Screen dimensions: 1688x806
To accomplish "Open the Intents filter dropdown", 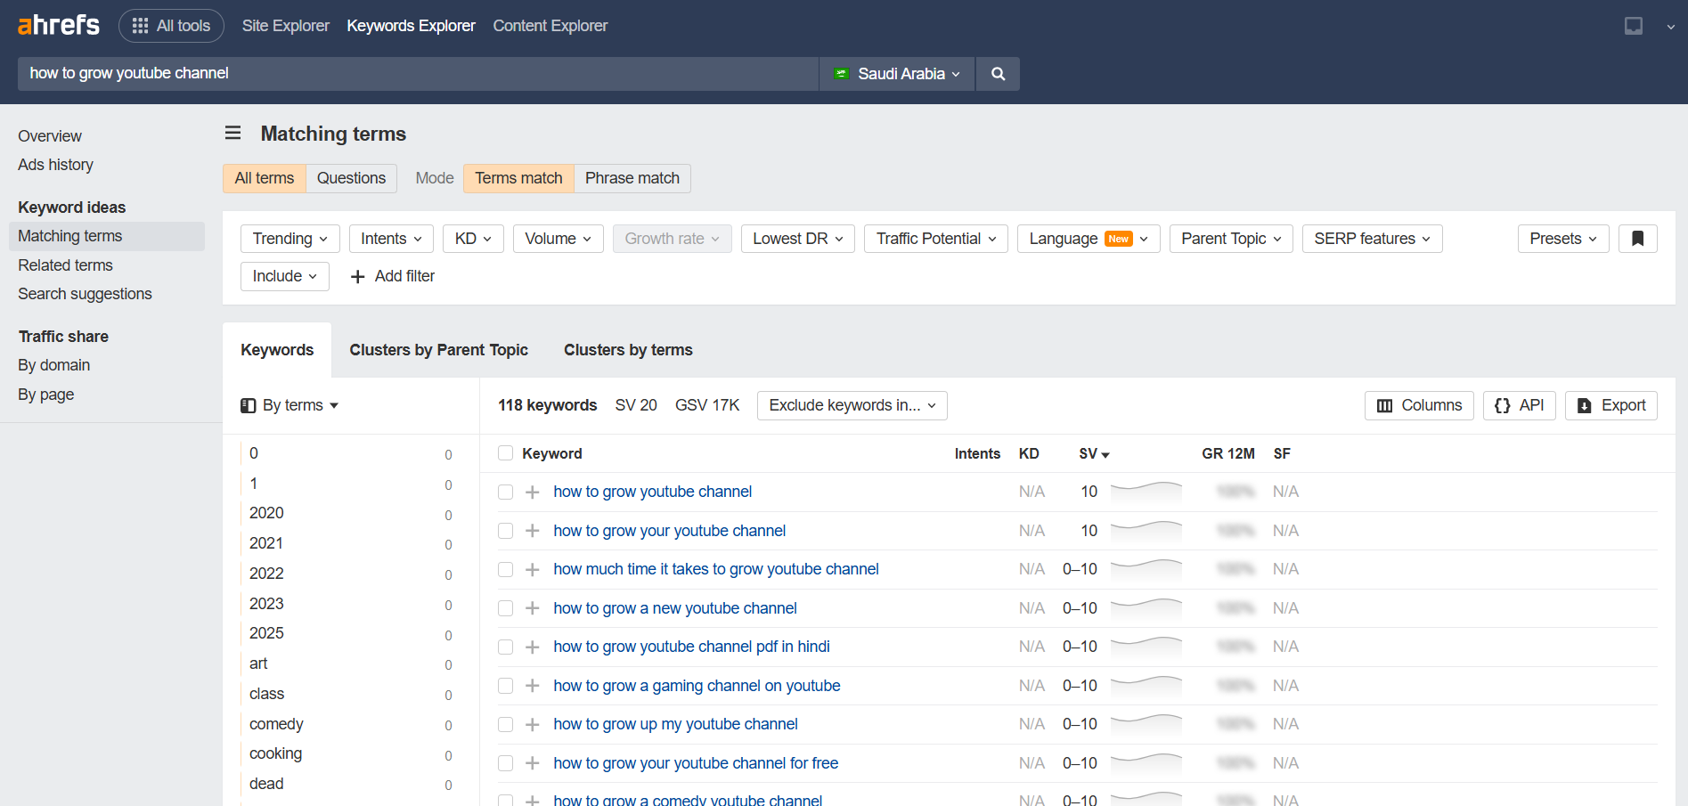I will pyautogui.click(x=391, y=239).
